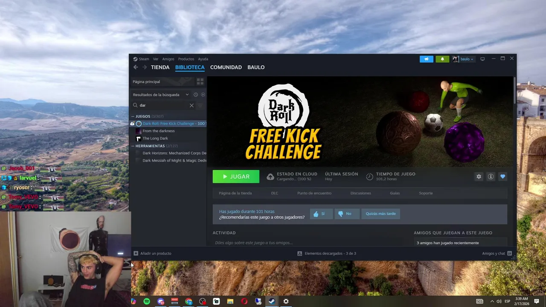The width and height of the screenshot is (546, 307).
Task: Select The Long Dark in the game list
Action: tap(168, 139)
